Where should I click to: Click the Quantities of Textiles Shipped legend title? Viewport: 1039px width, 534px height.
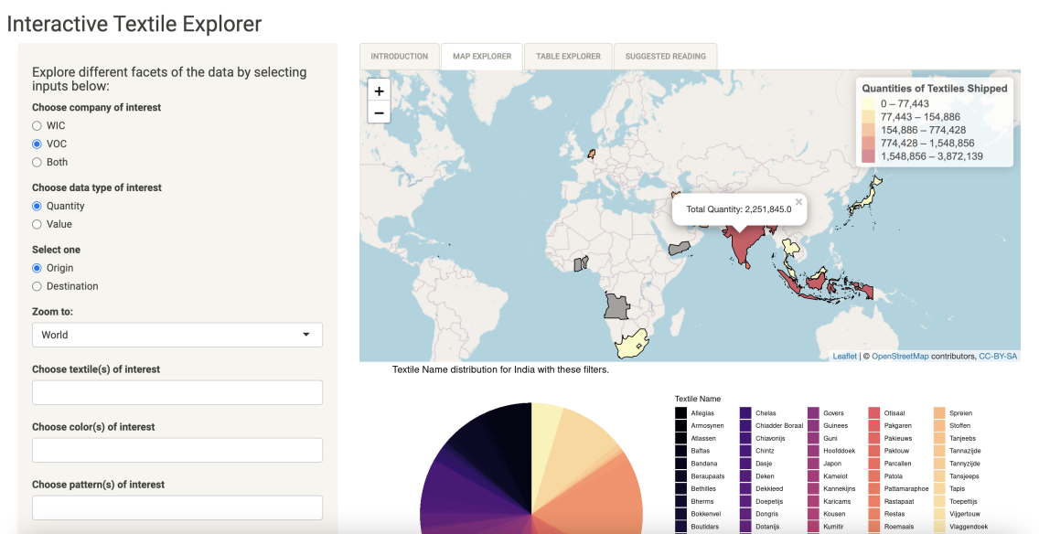[x=935, y=88]
